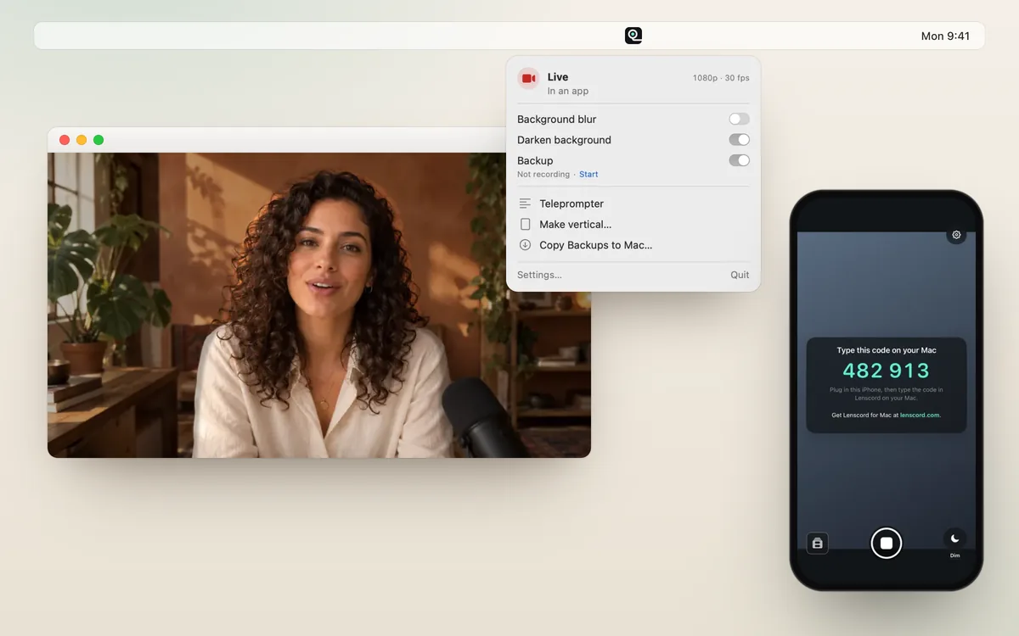Click the Teleprompter lines icon
This screenshot has width=1019, height=636.
coord(525,204)
